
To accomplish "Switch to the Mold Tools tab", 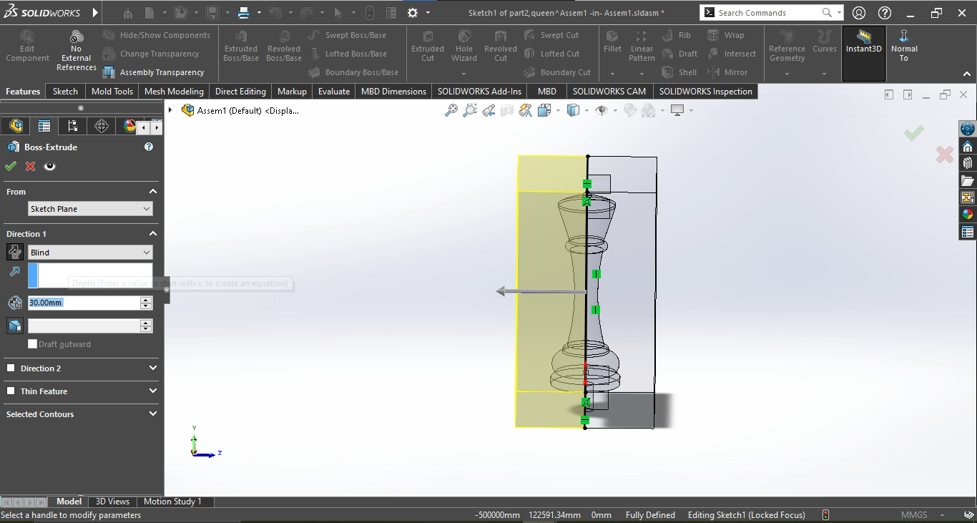I will [112, 92].
